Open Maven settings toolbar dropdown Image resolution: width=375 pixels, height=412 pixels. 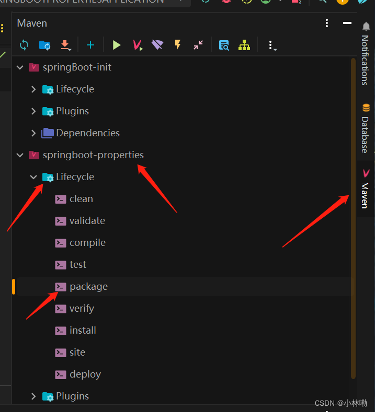pos(272,45)
